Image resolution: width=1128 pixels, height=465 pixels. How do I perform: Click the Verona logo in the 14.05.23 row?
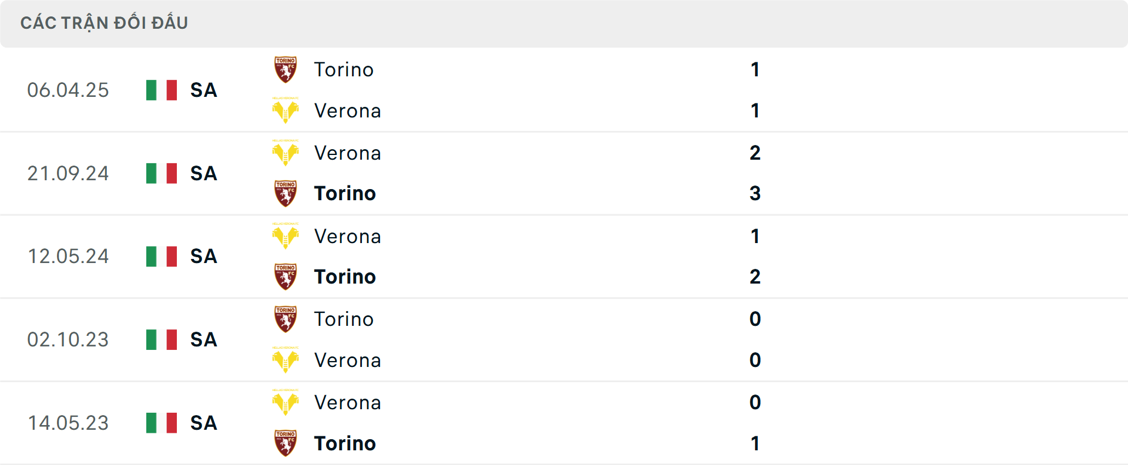[x=286, y=403]
